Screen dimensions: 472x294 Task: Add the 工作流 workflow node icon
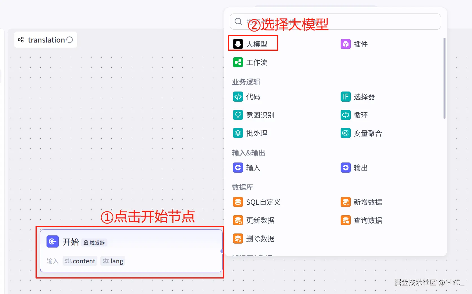pos(238,62)
